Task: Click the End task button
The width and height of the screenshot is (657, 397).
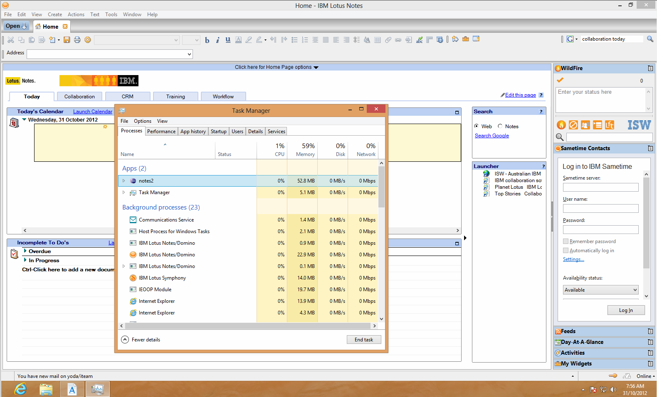Action: pos(364,340)
